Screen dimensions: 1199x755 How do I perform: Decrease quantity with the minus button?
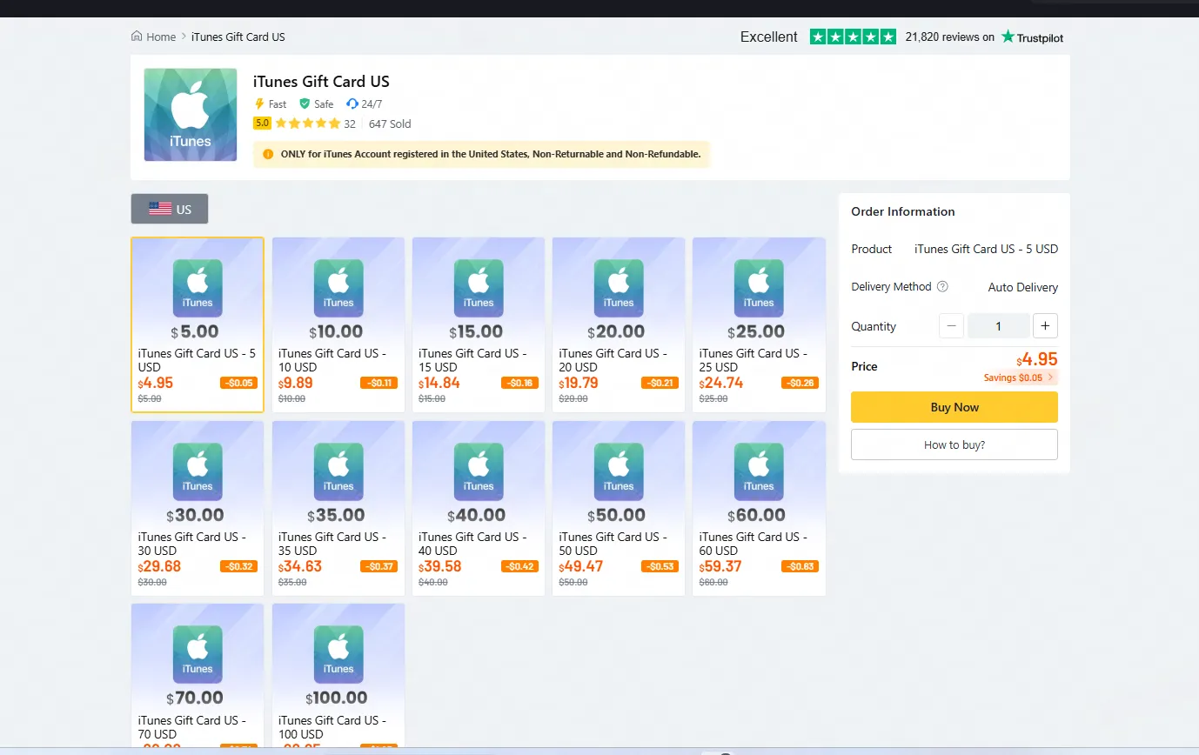[x=952, y=326]
